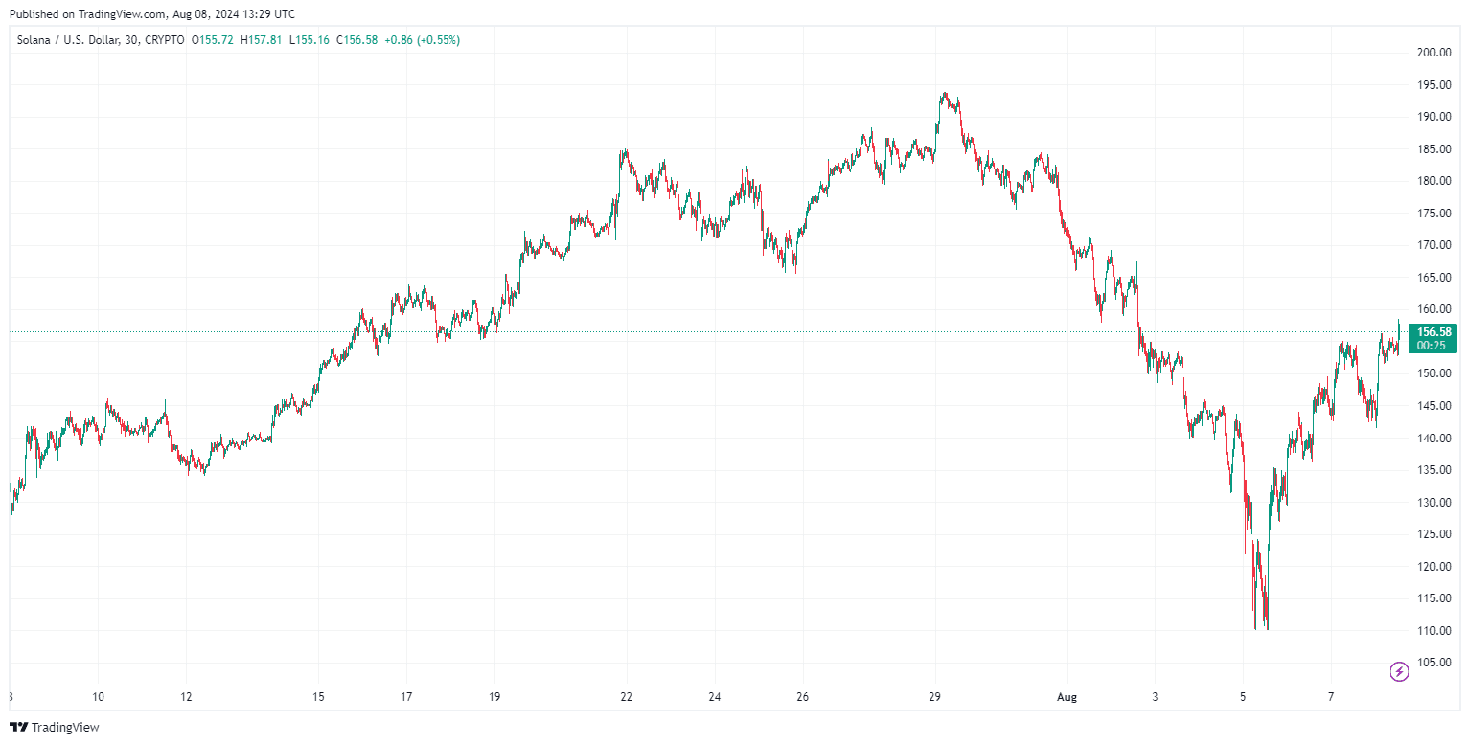This screenshot has width=1470, height=744.
Task: Click the High value H157.81
Action: pyautogui.click(x=262, y=40)
